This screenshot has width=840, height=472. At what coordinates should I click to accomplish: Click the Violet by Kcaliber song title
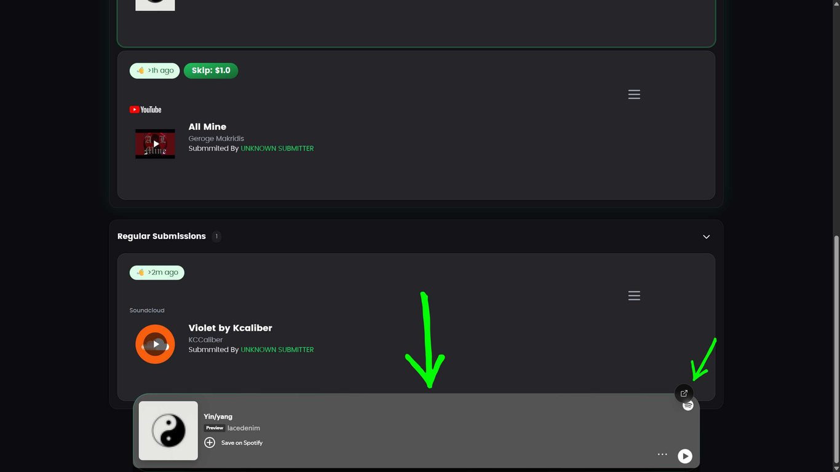coord(230,328)
